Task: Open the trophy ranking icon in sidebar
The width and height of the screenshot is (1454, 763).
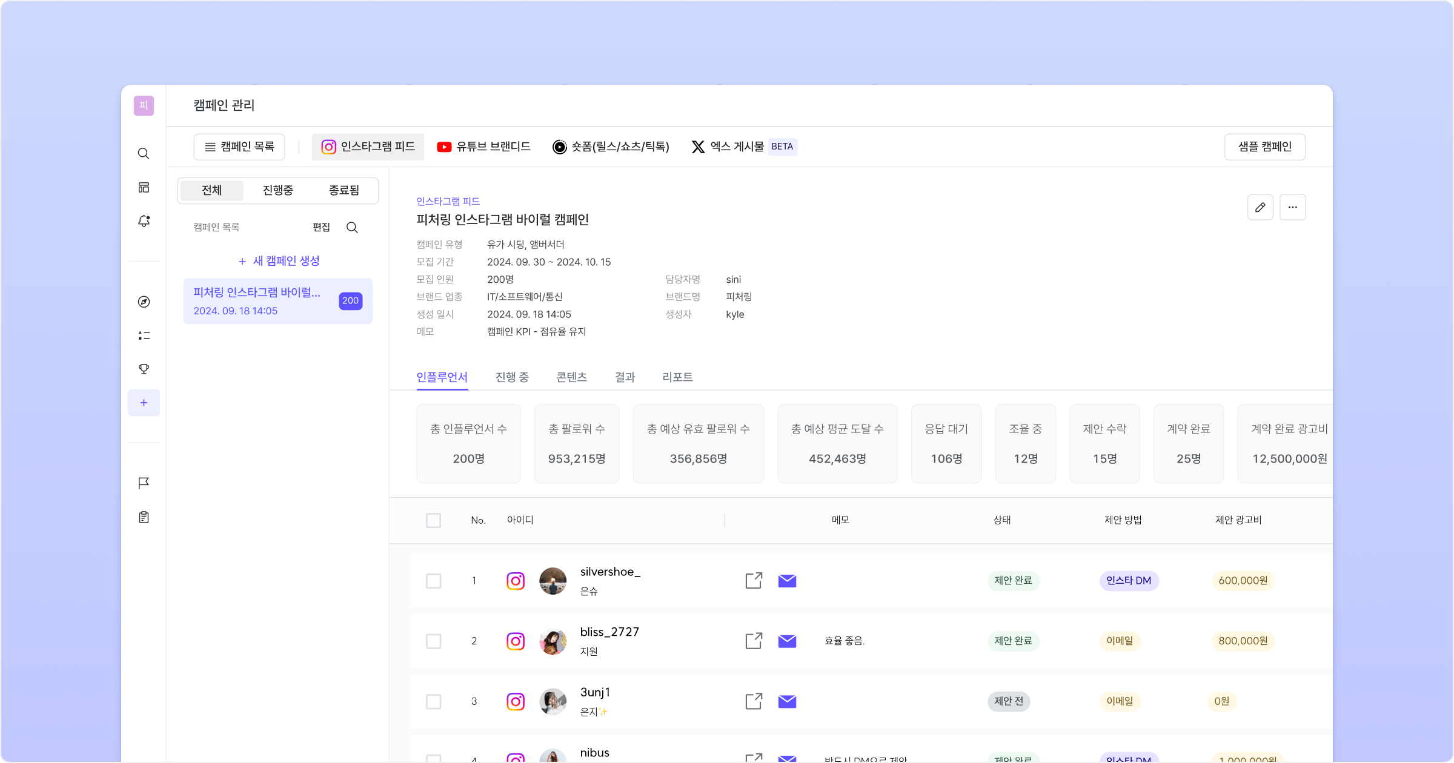Action: [144, 369]
